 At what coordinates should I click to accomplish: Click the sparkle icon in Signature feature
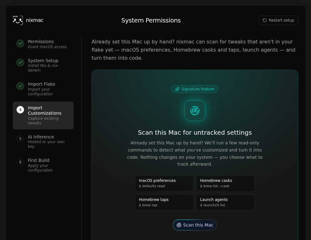coord(177,89)
